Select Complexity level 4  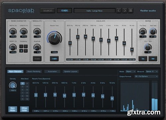26,51
